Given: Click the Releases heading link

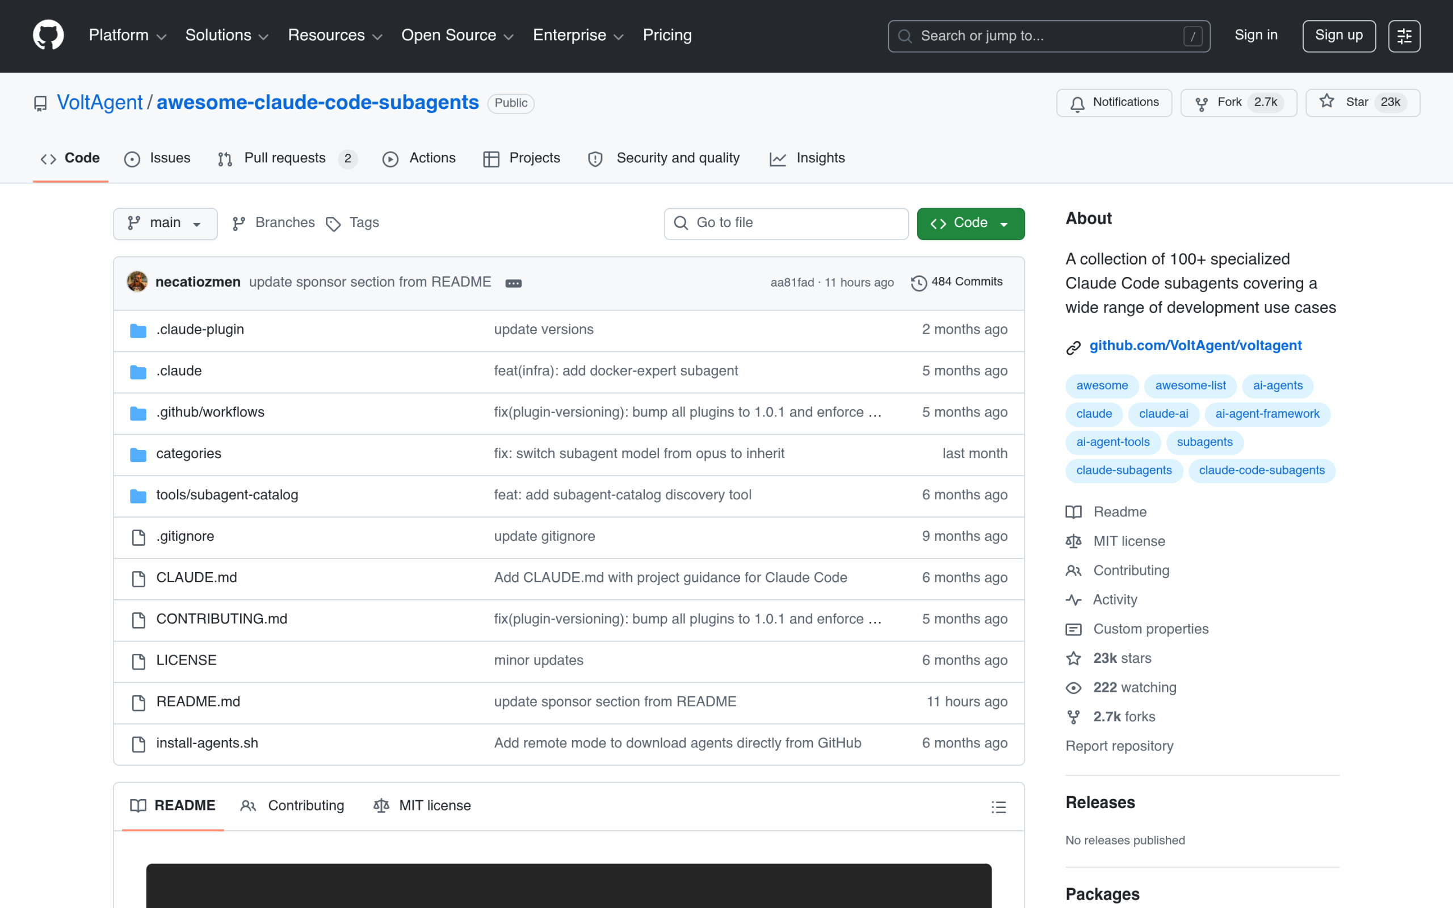Looking at the screenshot, I should (x=1100, y=803).
